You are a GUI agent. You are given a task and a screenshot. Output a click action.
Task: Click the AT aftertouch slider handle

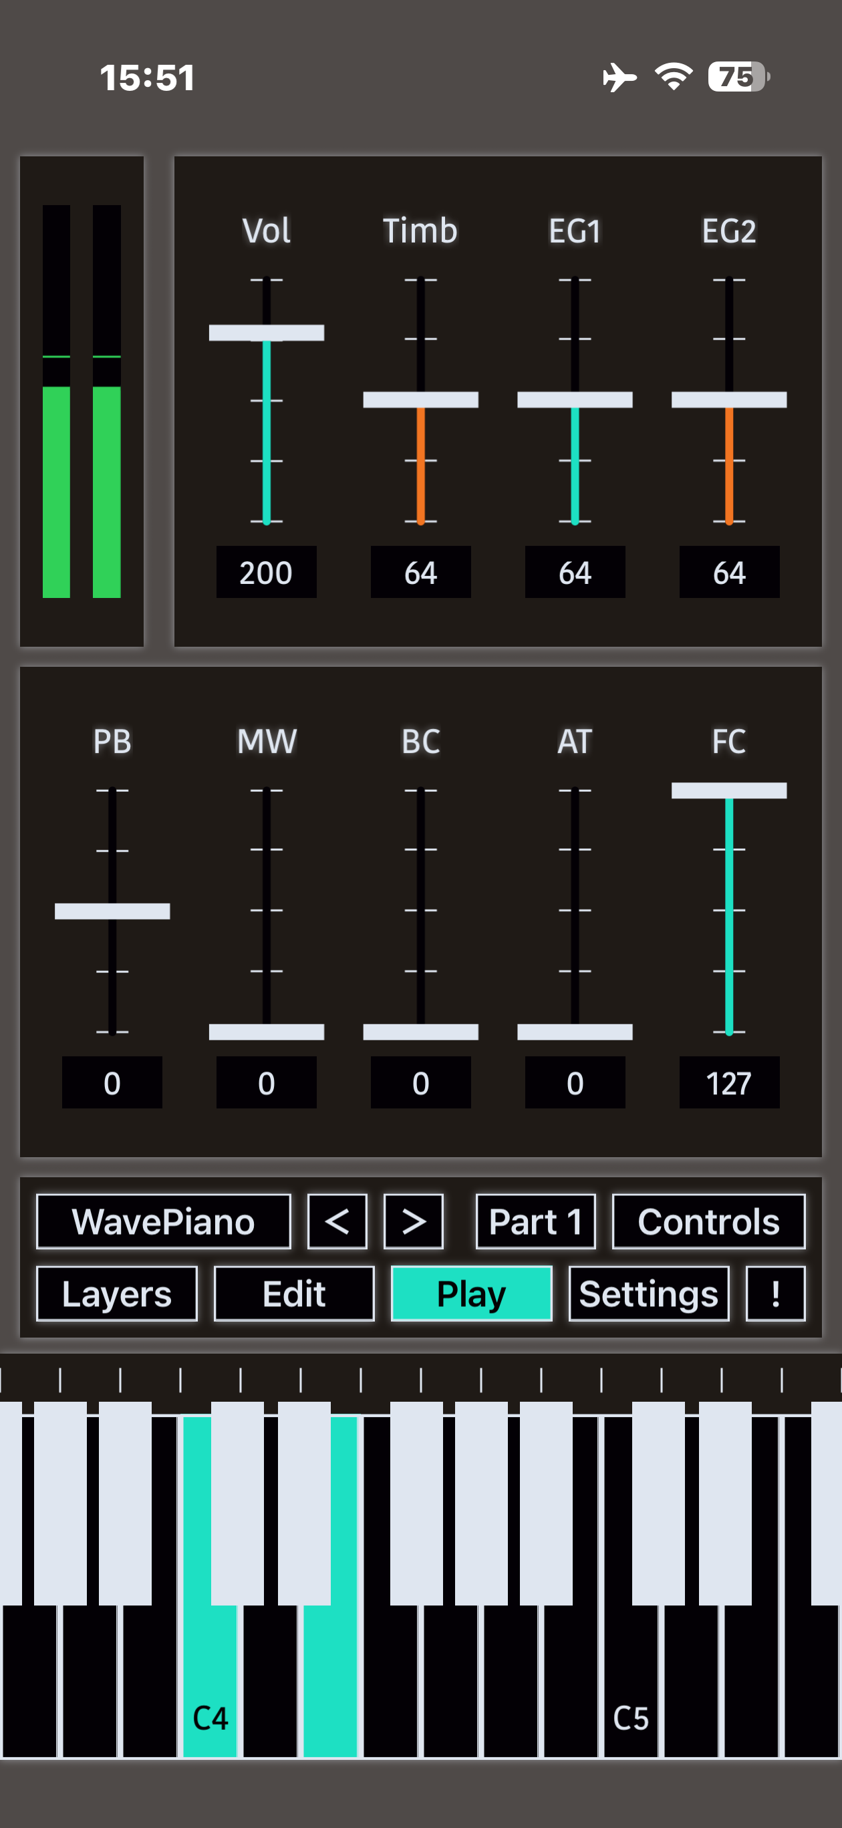pos(574,1032)
